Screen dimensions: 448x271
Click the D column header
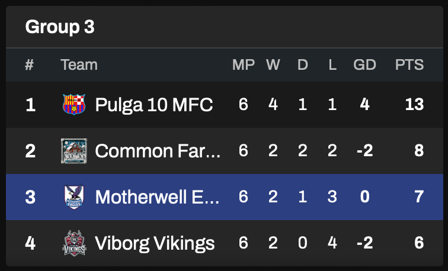[303, 64]
